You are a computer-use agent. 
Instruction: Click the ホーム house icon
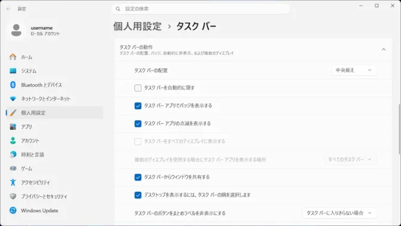pyautogui.click(x=13, y=57)
